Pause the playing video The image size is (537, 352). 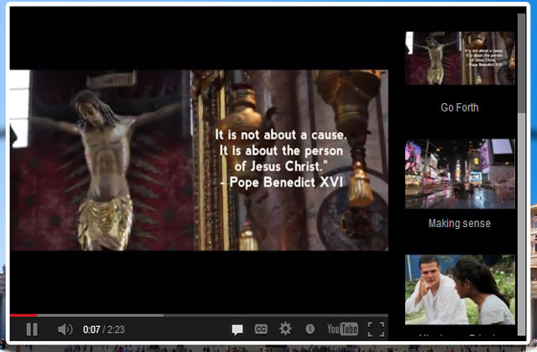click(x=32, y=329)
